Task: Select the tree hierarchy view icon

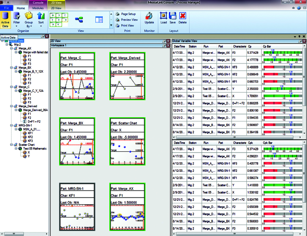Action: click(x=79, y=19)
